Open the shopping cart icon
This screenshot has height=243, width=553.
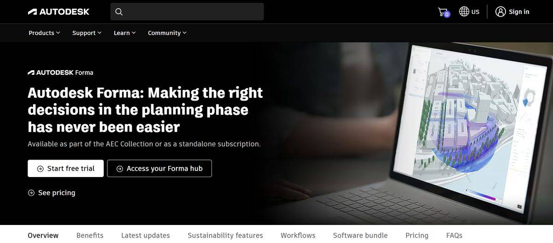443,12
